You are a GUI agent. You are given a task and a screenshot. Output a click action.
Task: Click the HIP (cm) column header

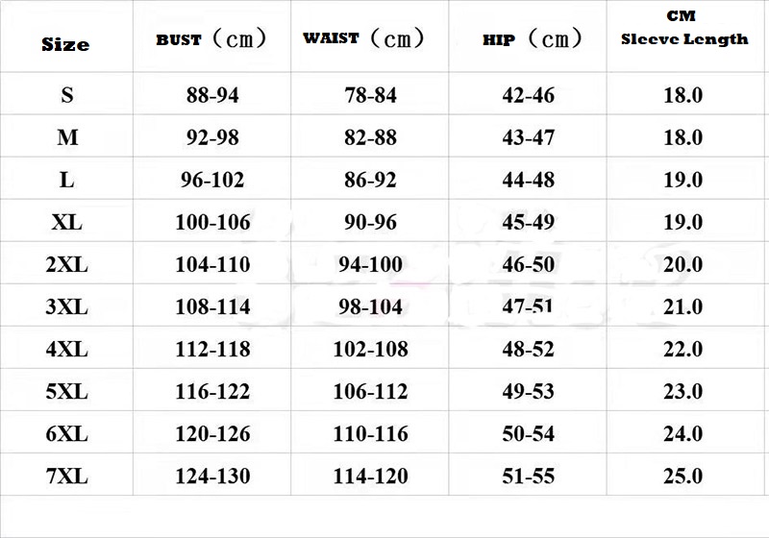532,39
